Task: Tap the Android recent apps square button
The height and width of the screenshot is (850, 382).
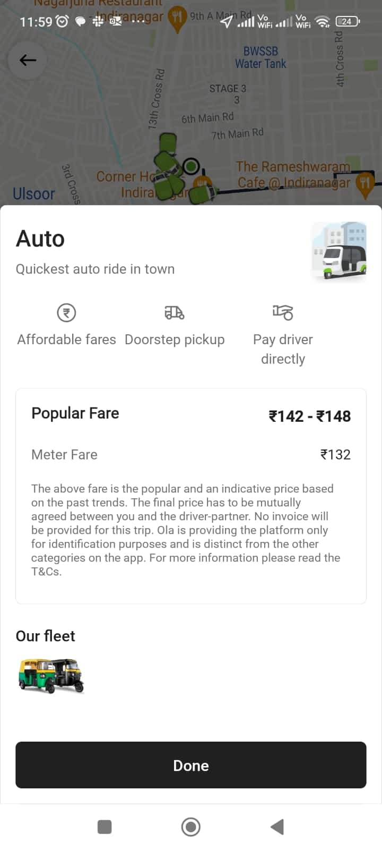Action: [x=105, y=827]
